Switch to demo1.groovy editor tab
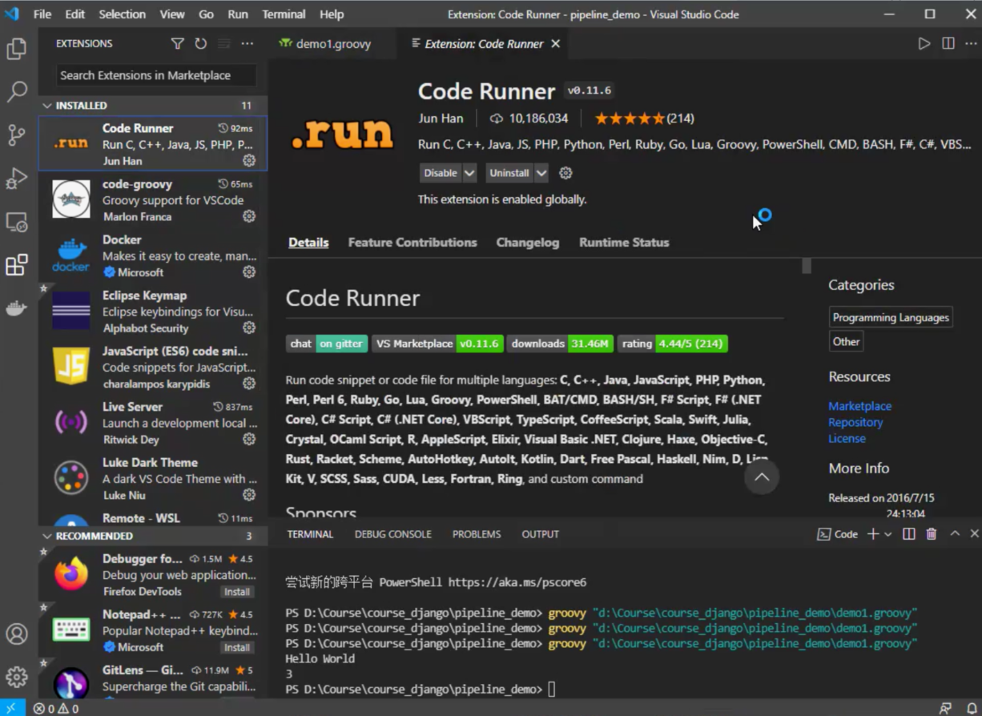 [332, 44]
